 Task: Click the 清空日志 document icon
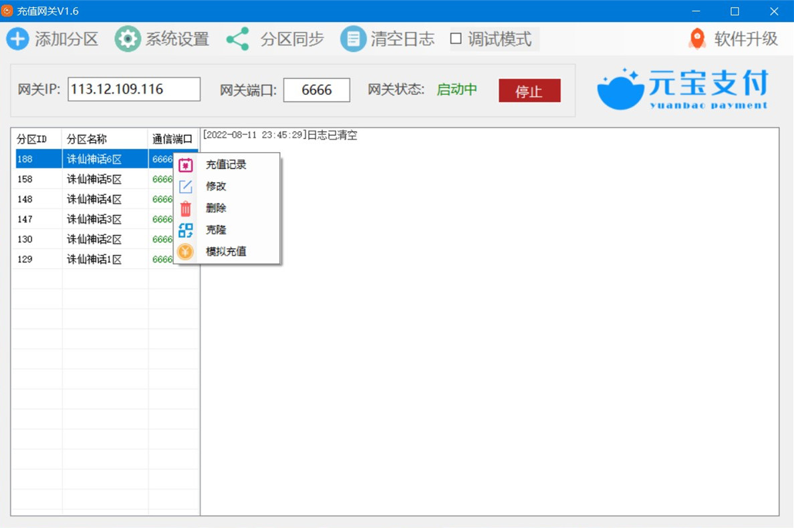pyautogui.click(x=353, y=39)
